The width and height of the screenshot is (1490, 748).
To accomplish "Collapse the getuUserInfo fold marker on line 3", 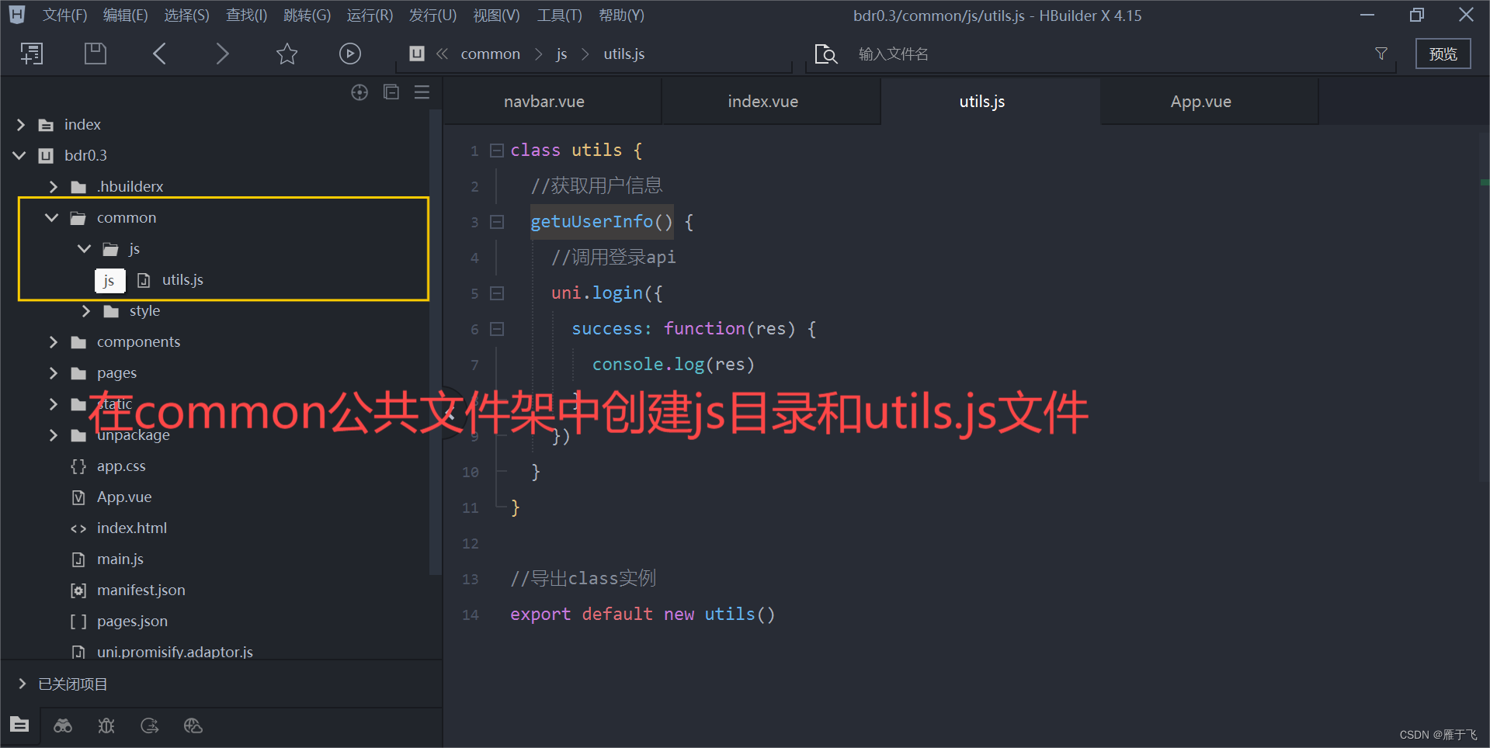I will 497,222.
